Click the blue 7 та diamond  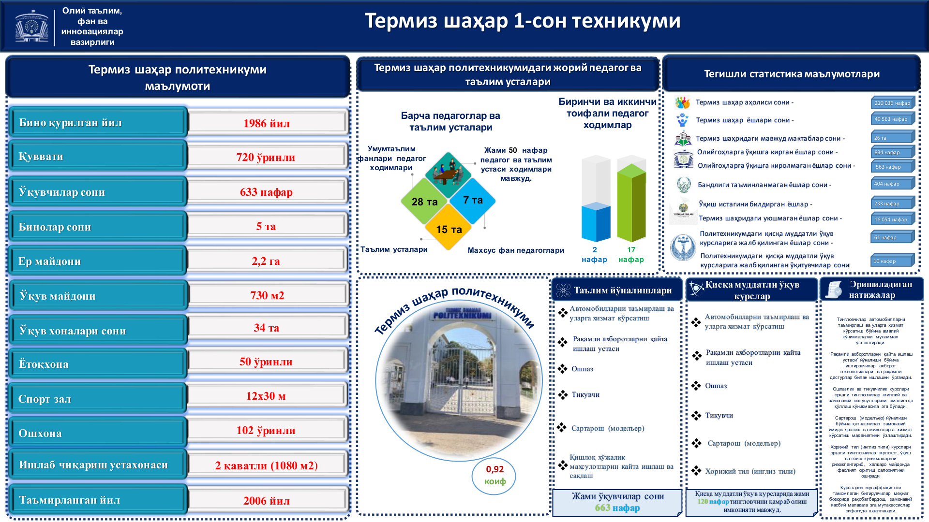point(473,200)
